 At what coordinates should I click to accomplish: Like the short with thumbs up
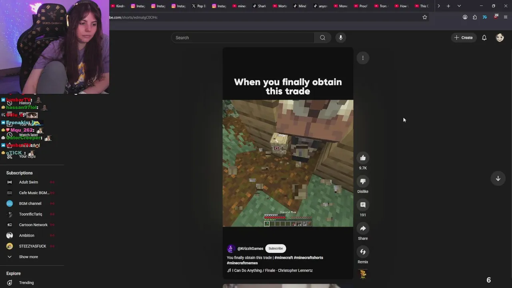[363, 158]
